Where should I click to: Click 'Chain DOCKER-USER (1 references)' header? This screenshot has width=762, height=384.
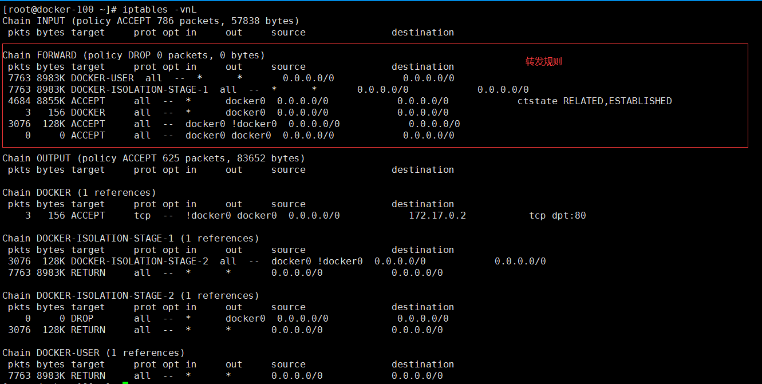click(x=94, y=353)
